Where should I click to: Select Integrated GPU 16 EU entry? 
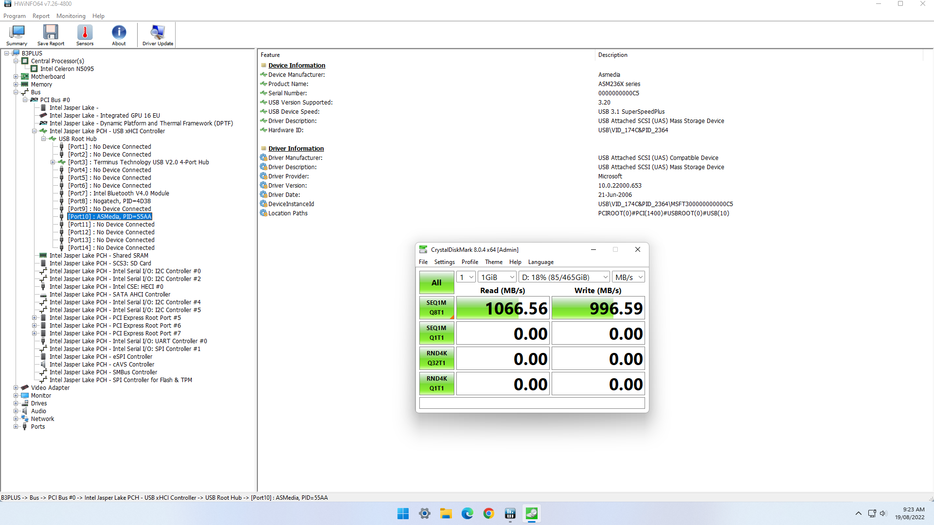coord(105,115)
